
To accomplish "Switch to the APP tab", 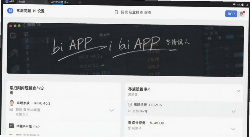I will pyautogui.click(x=10, y=2).
